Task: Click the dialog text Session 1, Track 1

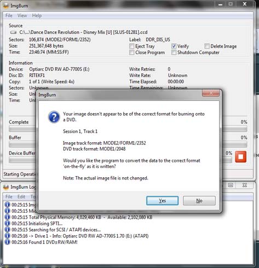Action: click(x=80, y=131)
